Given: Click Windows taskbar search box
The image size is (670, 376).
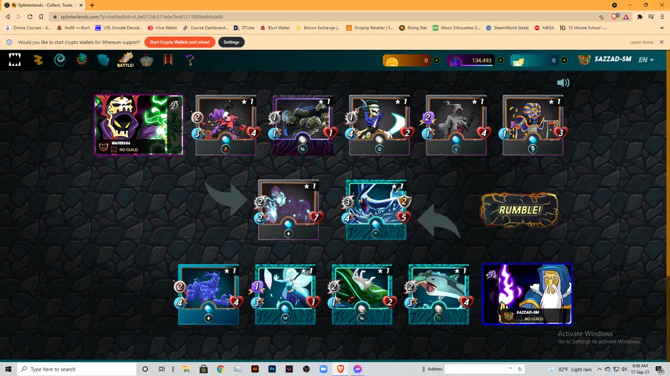Looking at the screenshot, I should tap(76, 369).
